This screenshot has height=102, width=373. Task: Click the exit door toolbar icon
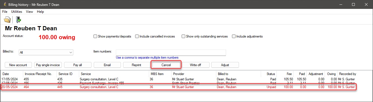coord(18,19)
